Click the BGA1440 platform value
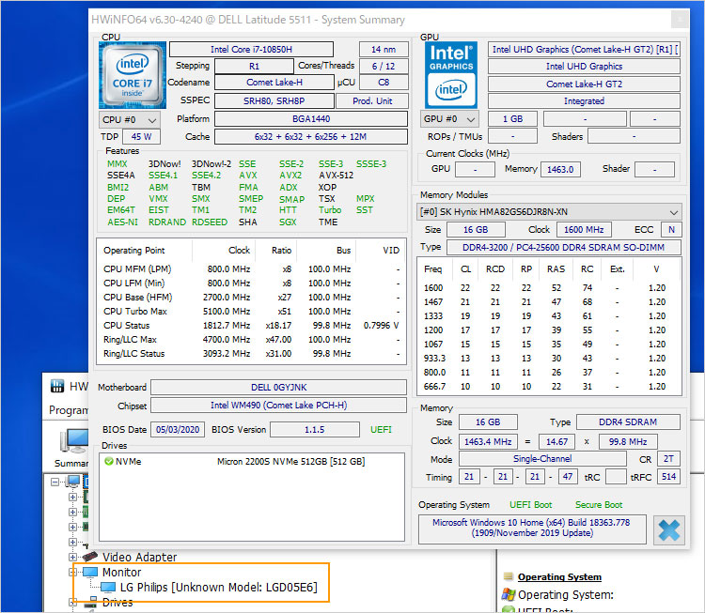 click(311, 119)
